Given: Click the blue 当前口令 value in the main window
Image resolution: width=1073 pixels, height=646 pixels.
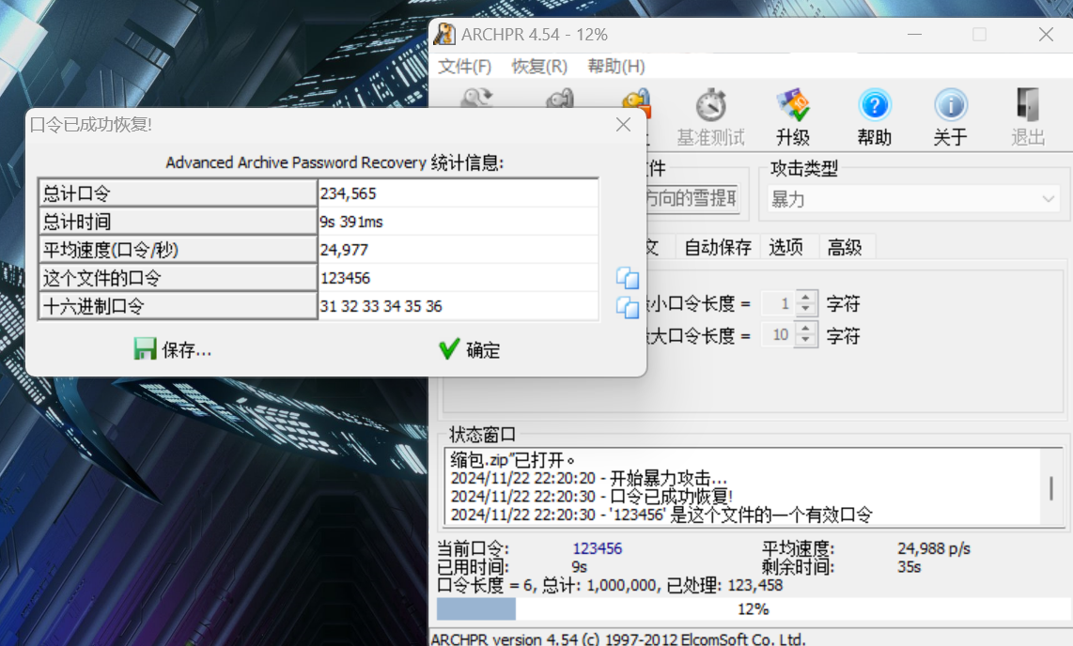Looking at the screenshot, I should pos(598,548).
